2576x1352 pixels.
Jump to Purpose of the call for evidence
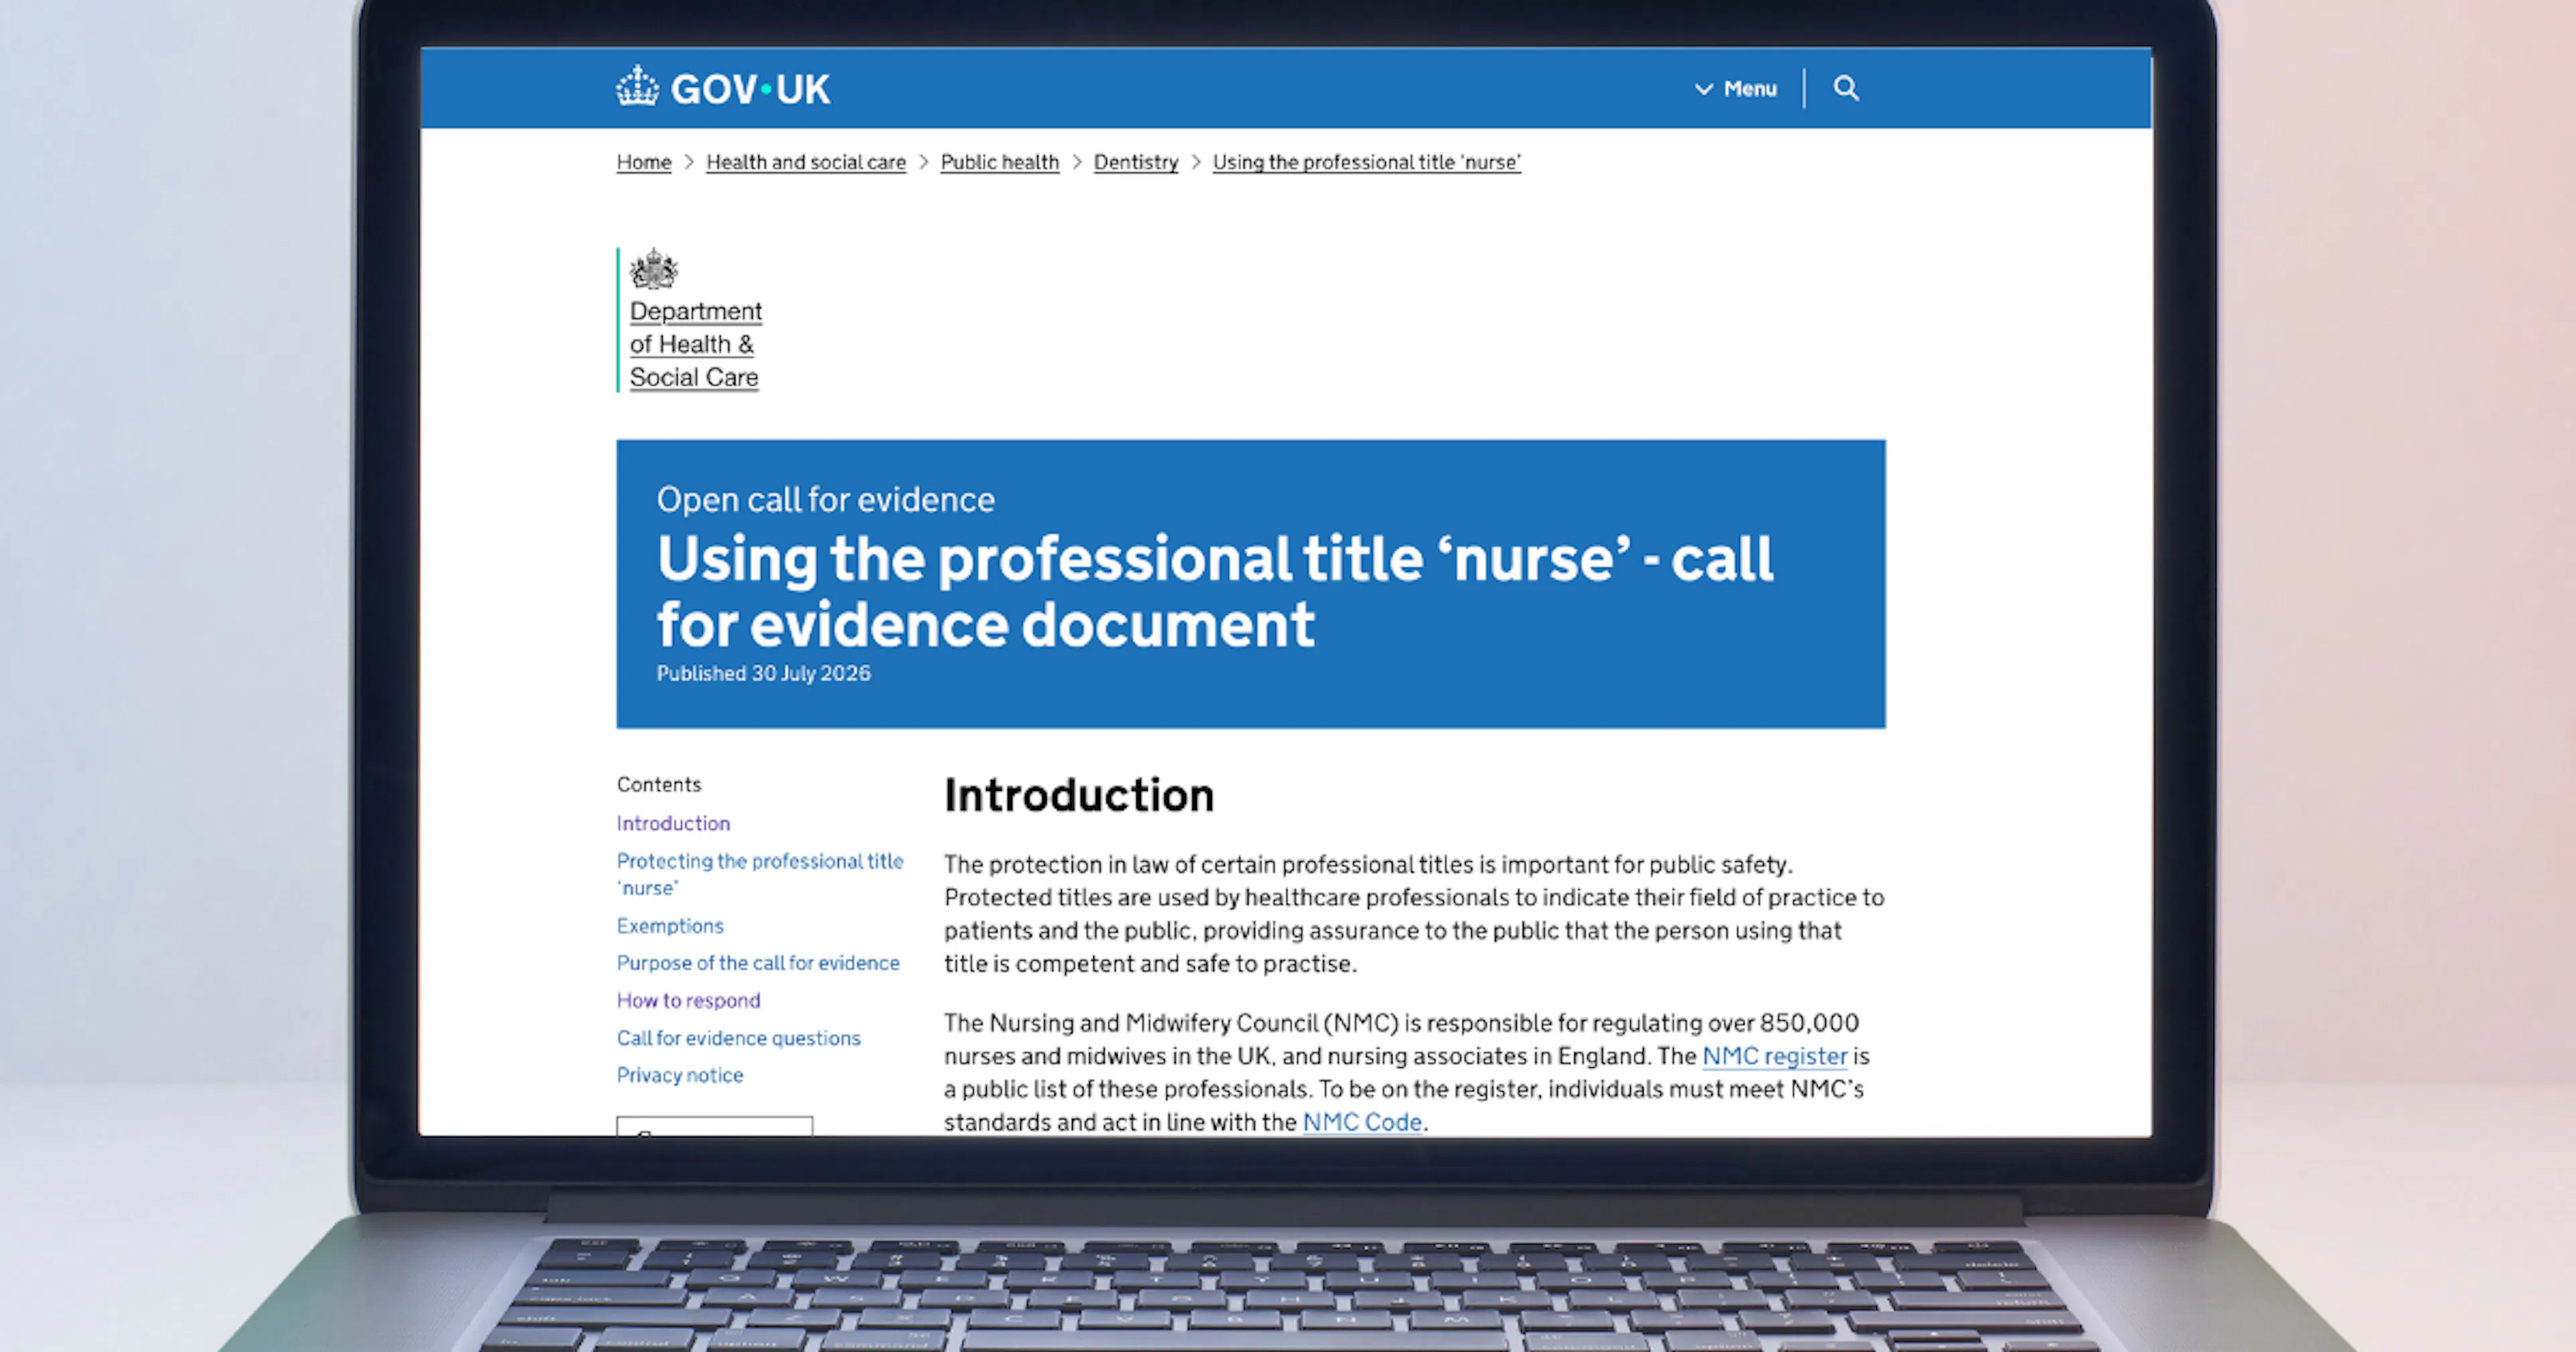(x=758, y=963)
